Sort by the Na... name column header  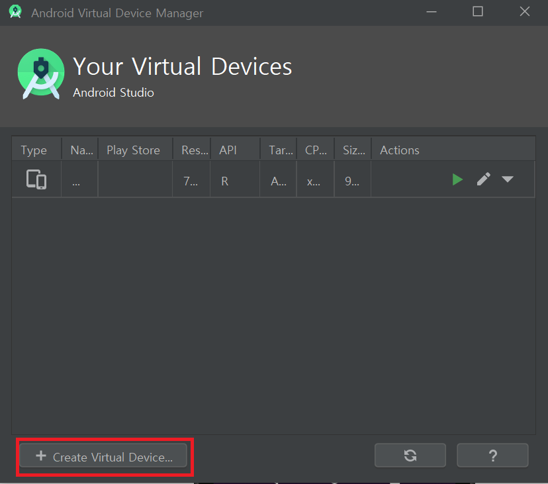pos(80,150)
